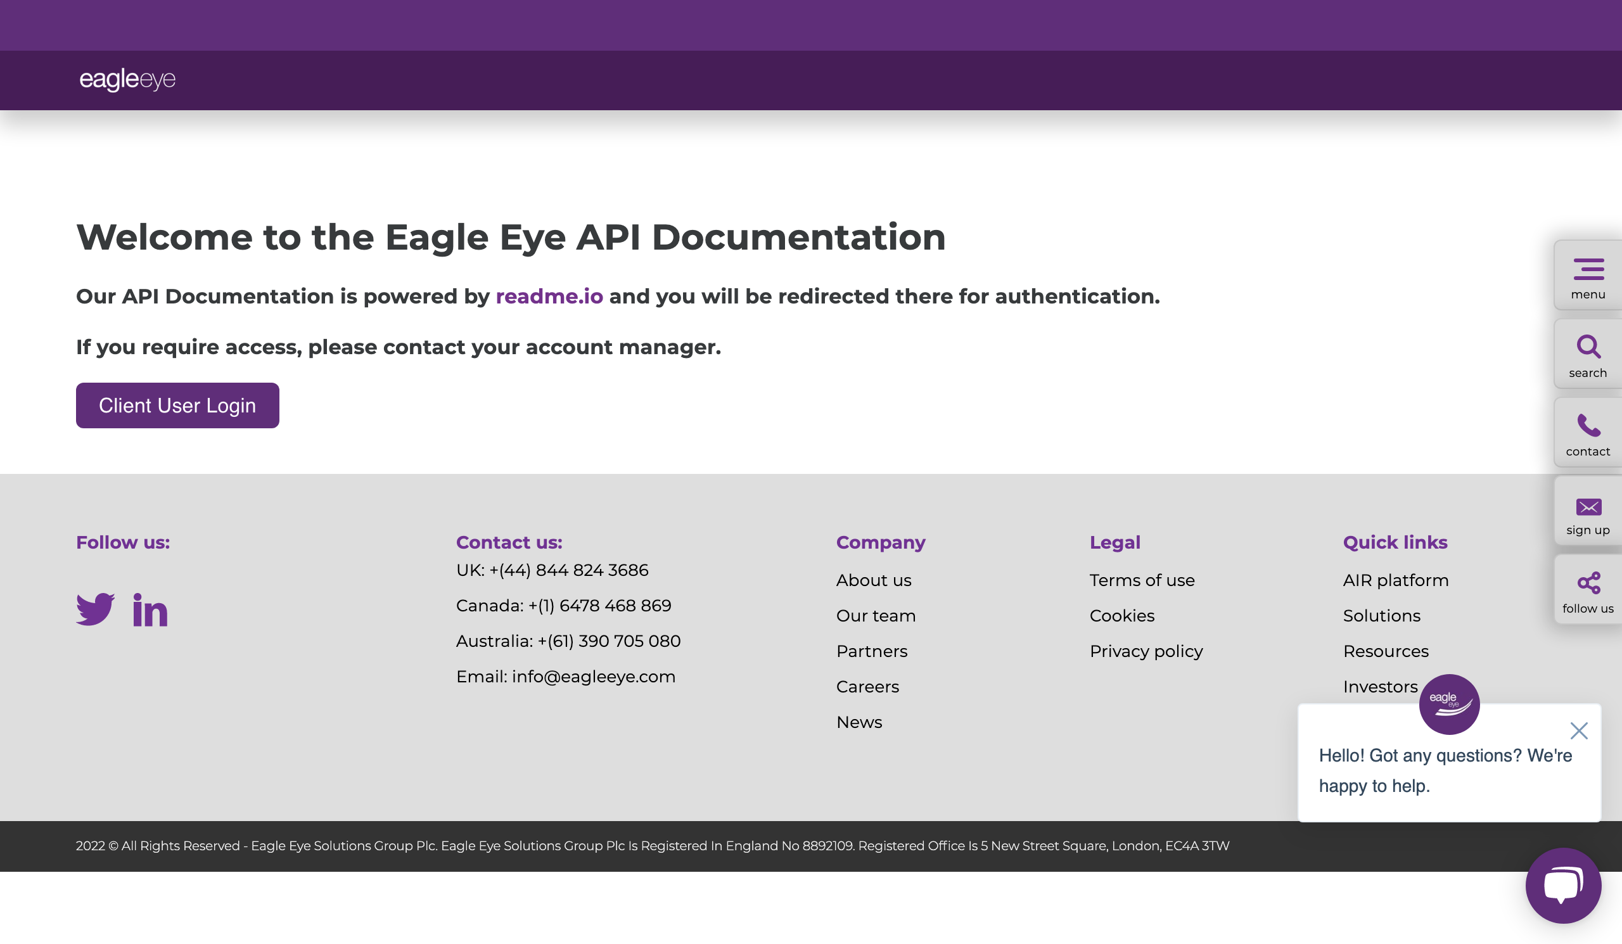
Task: Click the contact phone icon
Action: 1588,425
